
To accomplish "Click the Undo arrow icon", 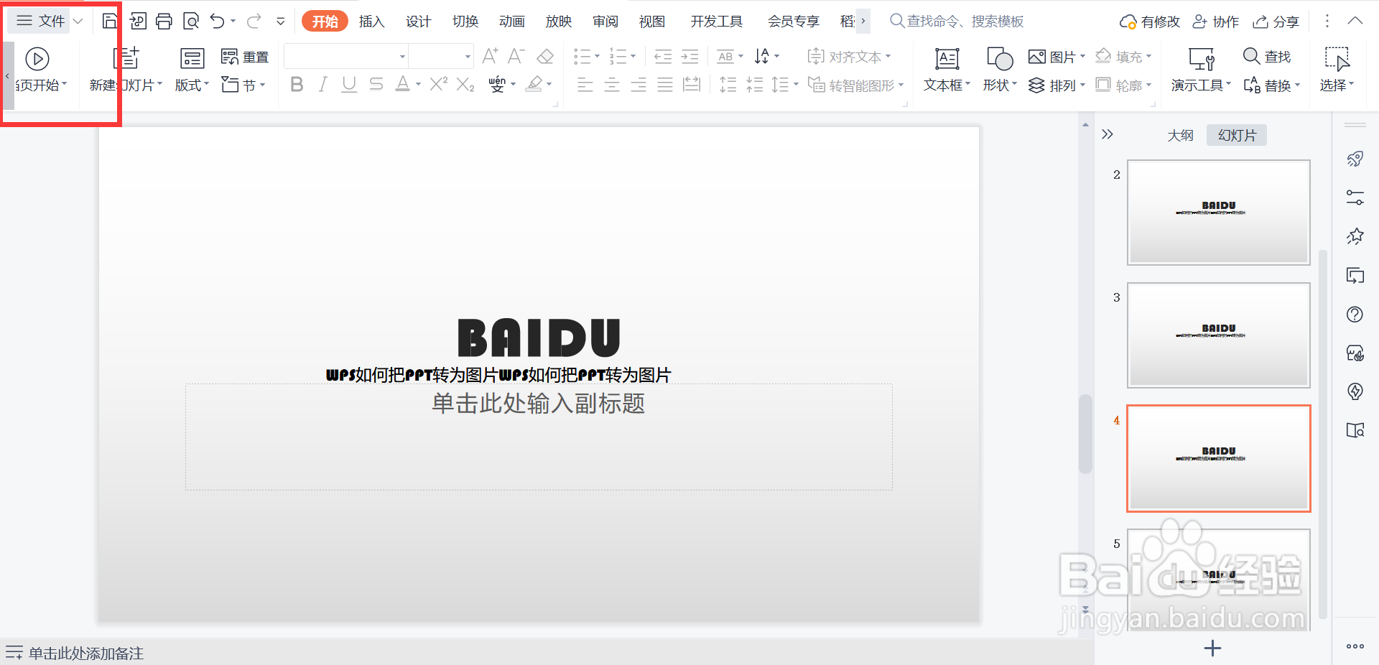I will (217, 21).
